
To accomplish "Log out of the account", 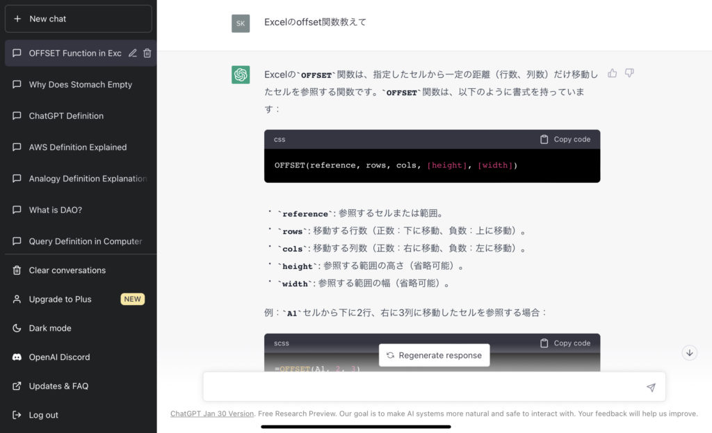I will click(x=43, y=415).
